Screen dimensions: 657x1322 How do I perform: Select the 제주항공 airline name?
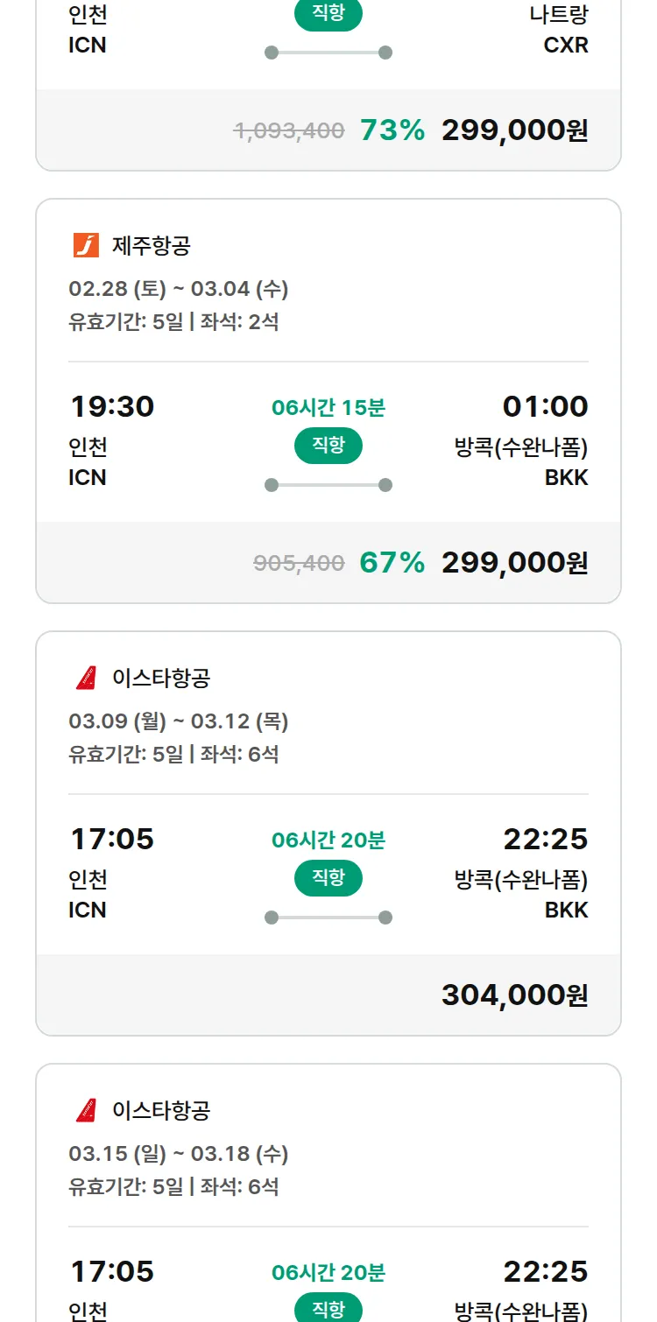151,246
